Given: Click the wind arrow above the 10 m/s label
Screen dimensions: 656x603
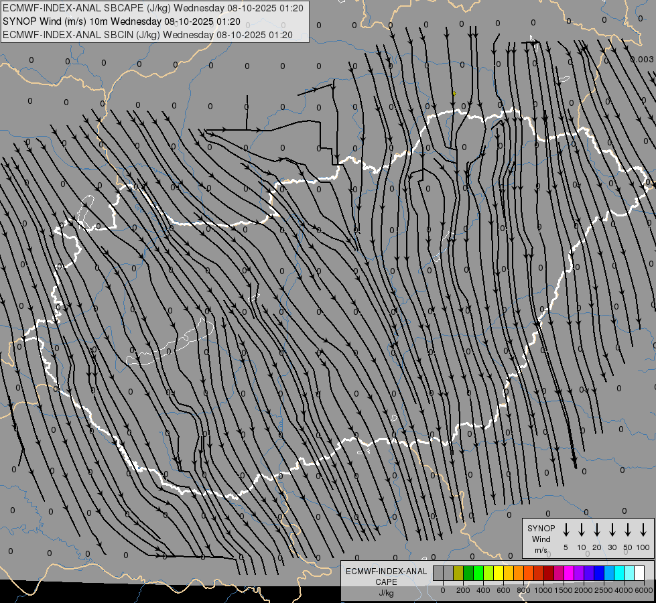Looking at the screenshot, I should (x=582, y=530).
